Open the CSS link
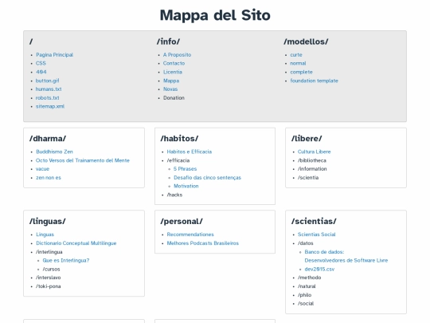This screenshot has width=430, height=323. [x=41, y=63]
